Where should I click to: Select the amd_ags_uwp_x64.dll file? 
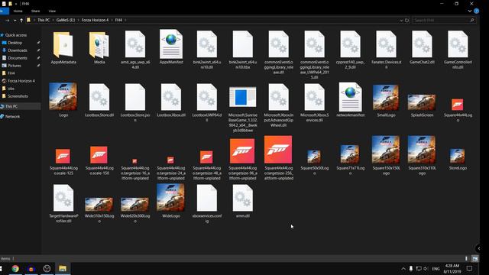coord(135,49)
